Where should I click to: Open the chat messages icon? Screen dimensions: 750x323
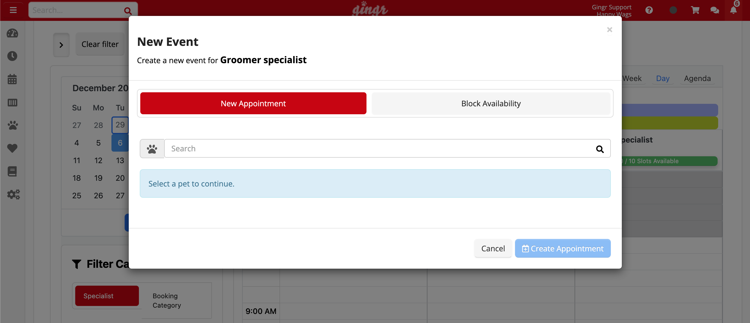pyautogui.click(x=715, y=10)
